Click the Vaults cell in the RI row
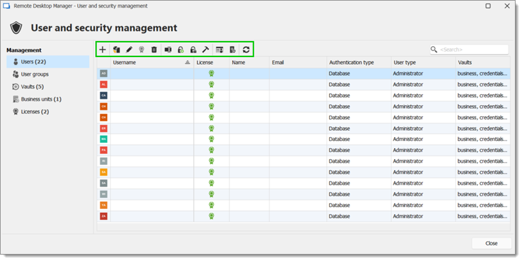This screenshot has width=522, height=261. (x=482, y=161)
